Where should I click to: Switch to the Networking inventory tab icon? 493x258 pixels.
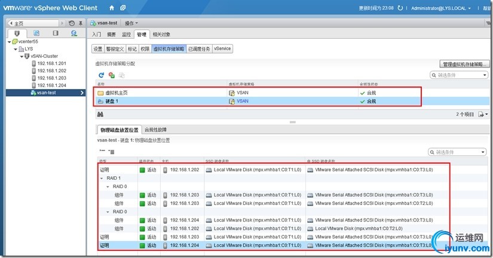(x=74, y=33)
